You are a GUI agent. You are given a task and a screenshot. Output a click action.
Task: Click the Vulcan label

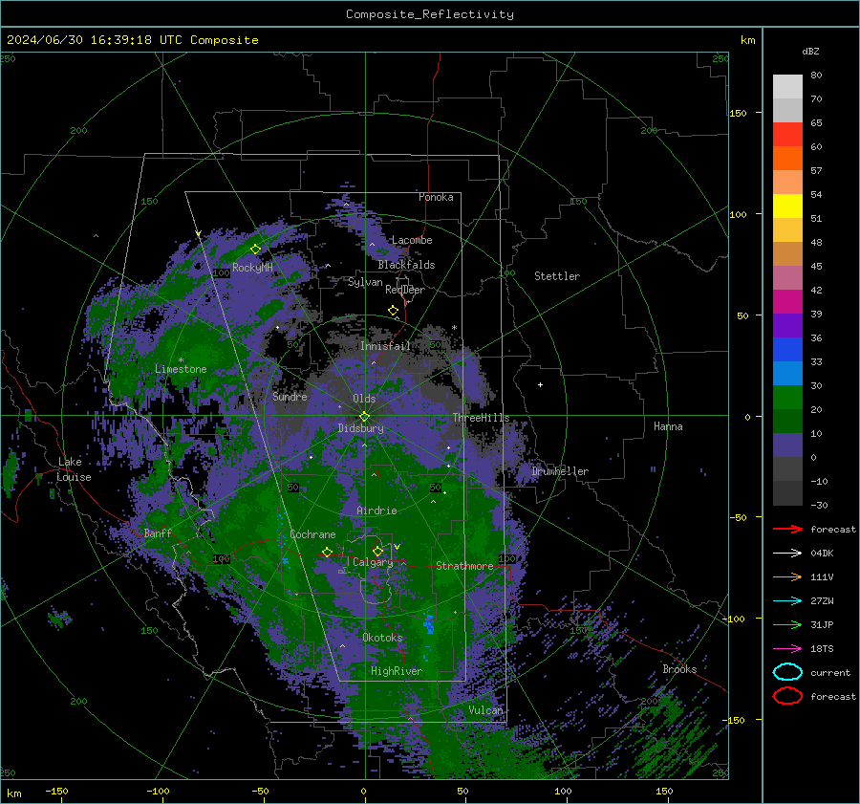coord(485,710)
